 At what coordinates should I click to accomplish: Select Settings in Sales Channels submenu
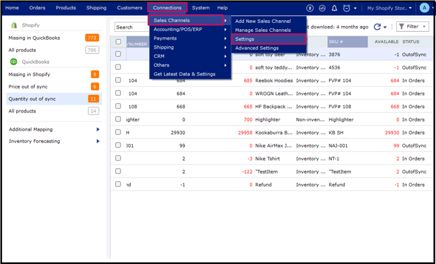pos(245,39)
